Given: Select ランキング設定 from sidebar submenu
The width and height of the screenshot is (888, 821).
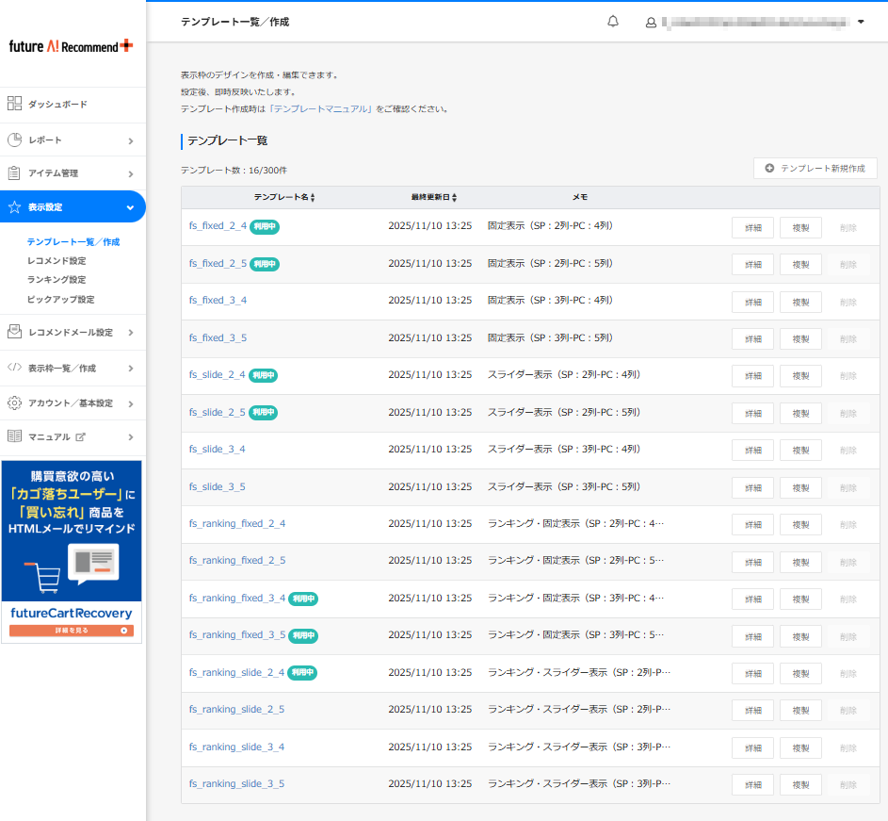Looking at the screenshot, I should pyautogui.click(x=57, y=280).
